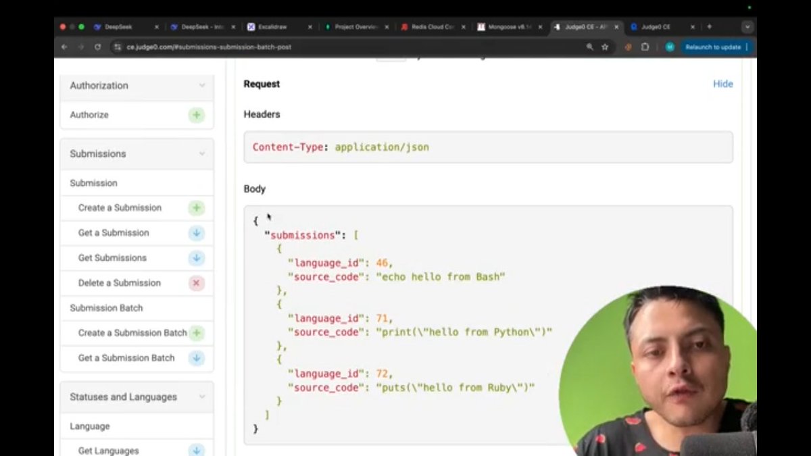
Task: Click the down-arrow icon beside Get Languages
Action: pos(197,450)
